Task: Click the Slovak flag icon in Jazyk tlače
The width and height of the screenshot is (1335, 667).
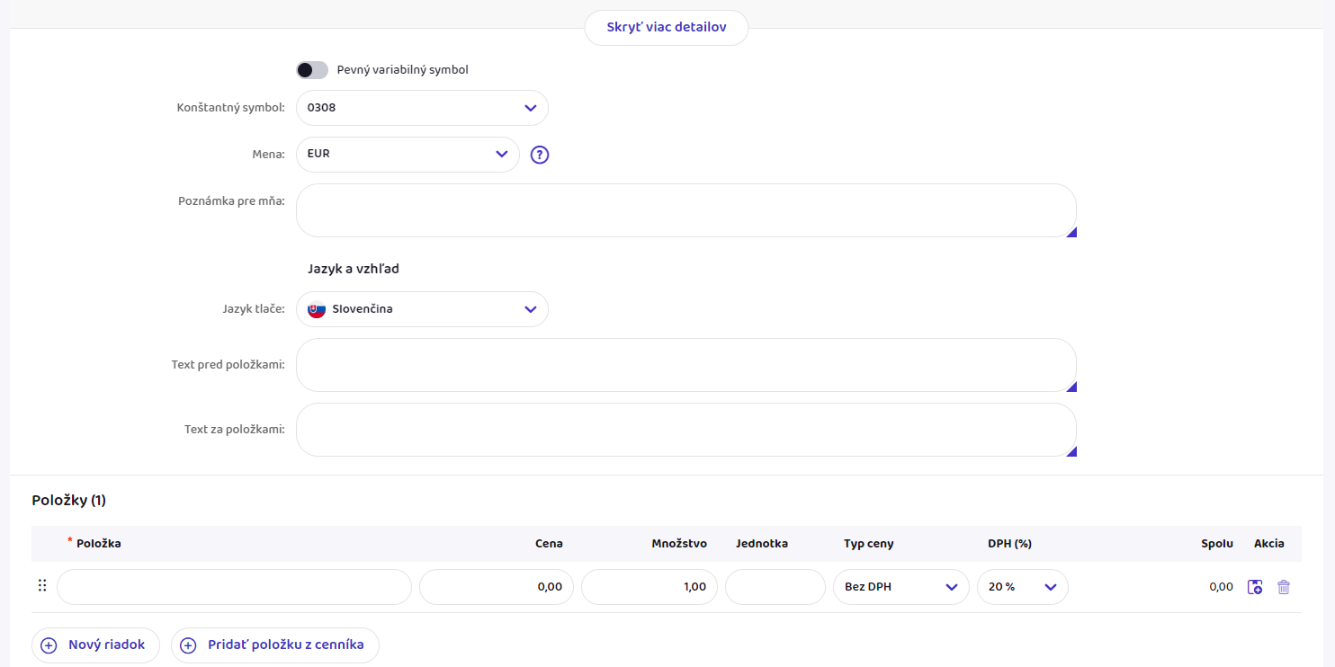Action: point(317,309)
